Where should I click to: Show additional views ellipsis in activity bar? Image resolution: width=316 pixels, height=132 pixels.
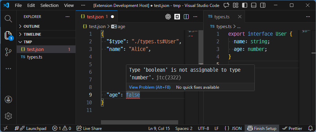8,69
